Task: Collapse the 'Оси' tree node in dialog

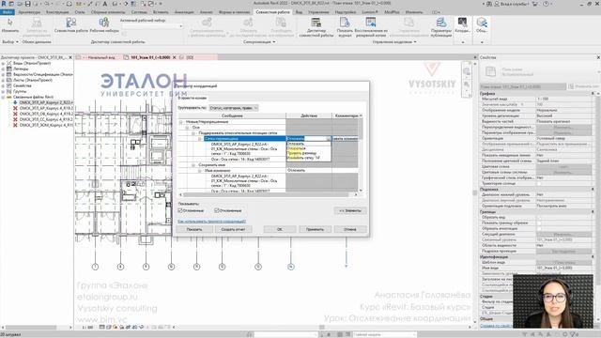Action: pyautogui.click(x=187, y=128)
